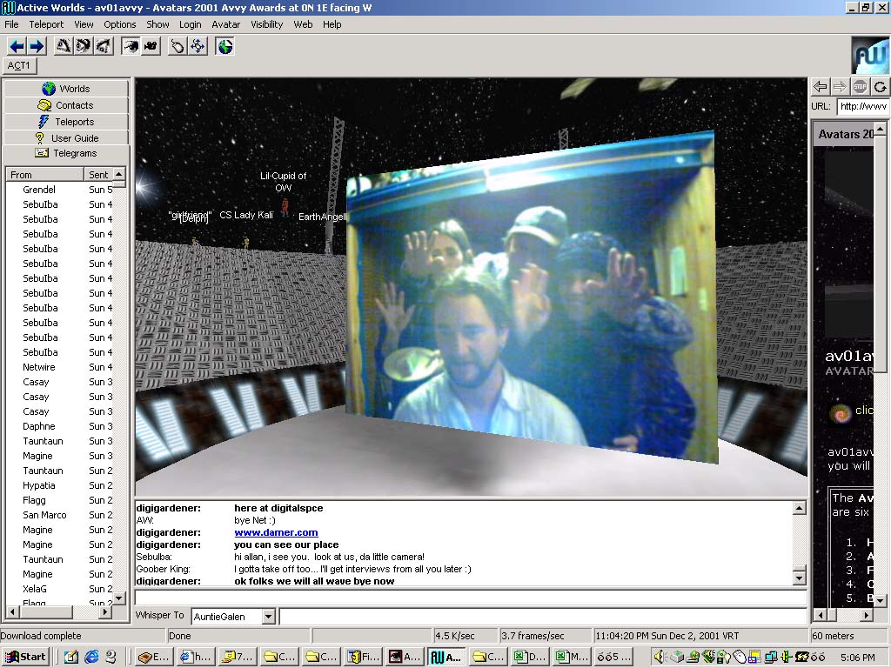
Task: Click the globe web browser icon
Action: [225, 46]
